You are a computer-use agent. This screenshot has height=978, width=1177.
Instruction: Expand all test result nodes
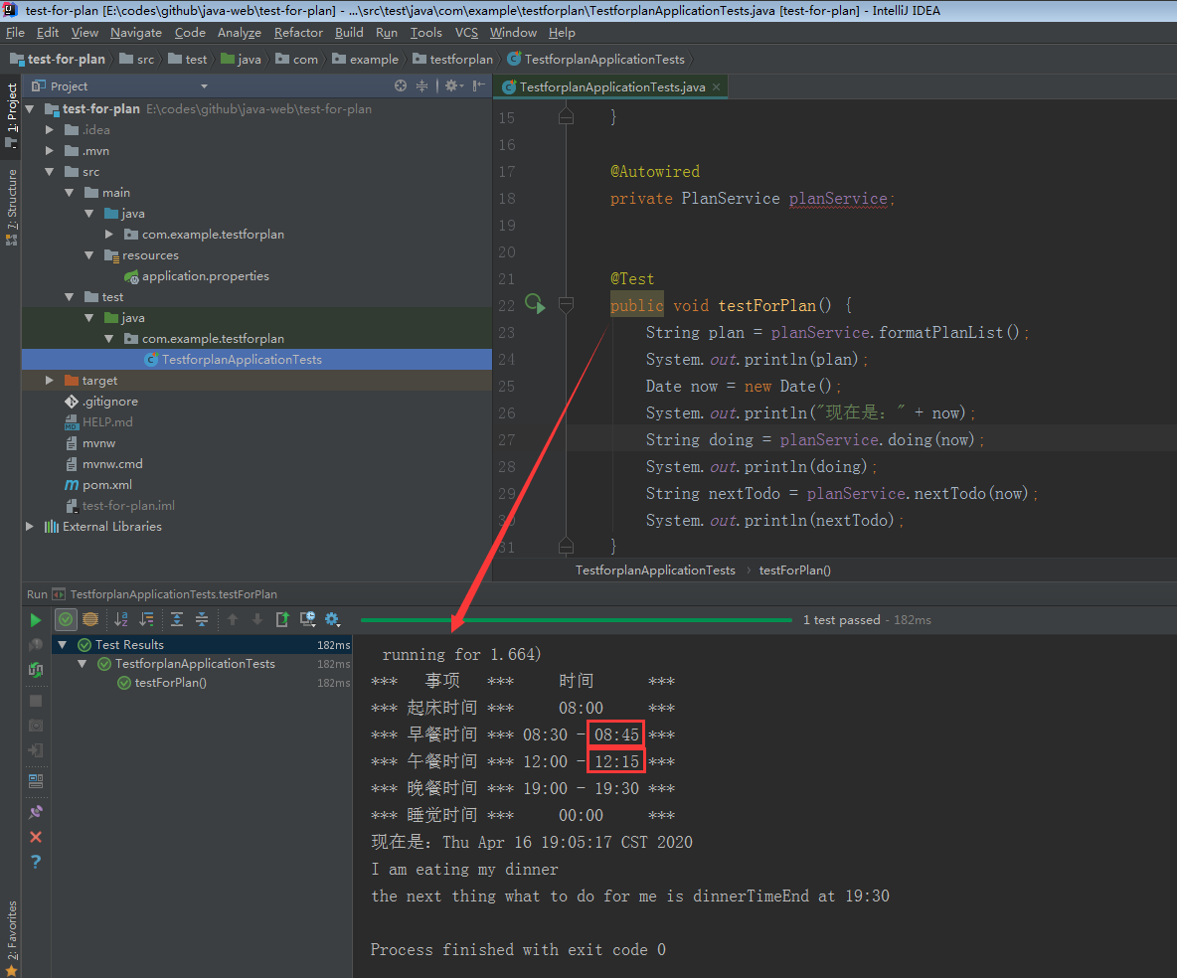177,620
